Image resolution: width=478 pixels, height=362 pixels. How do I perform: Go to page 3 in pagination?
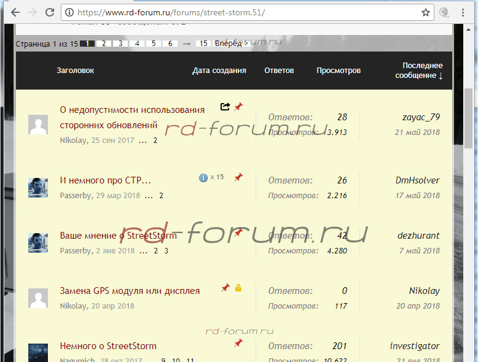tap(120, 44)
